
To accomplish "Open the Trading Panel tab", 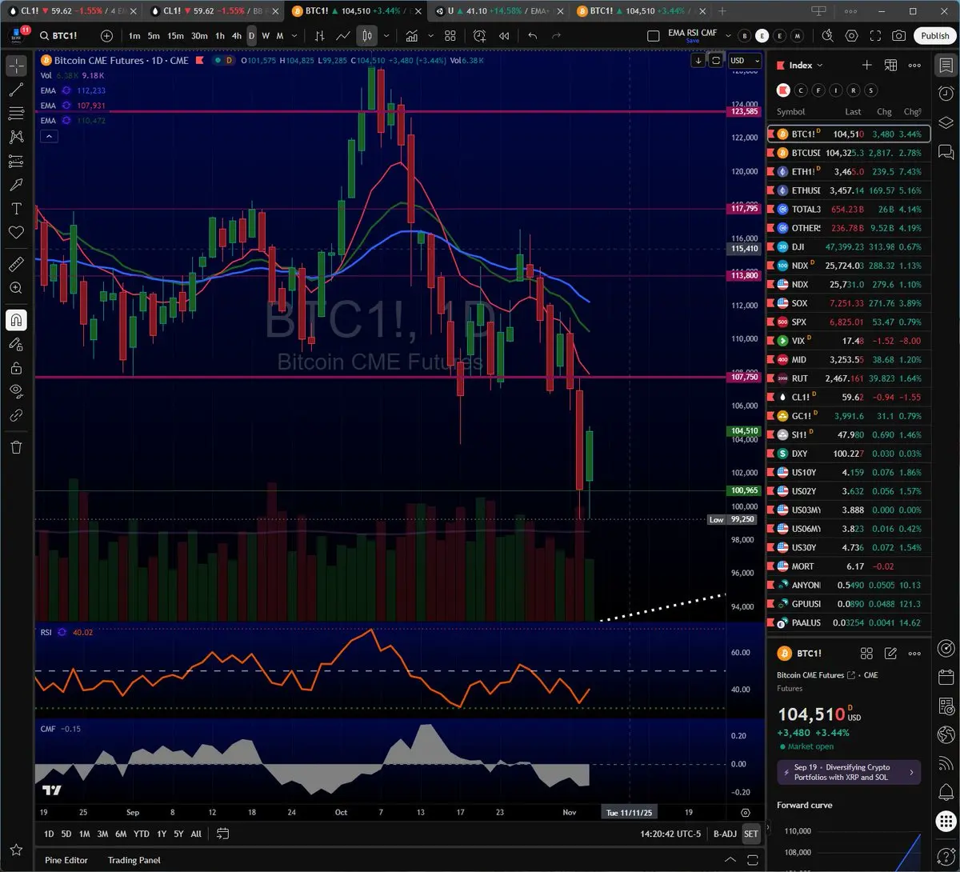I will tap(134, 860).
